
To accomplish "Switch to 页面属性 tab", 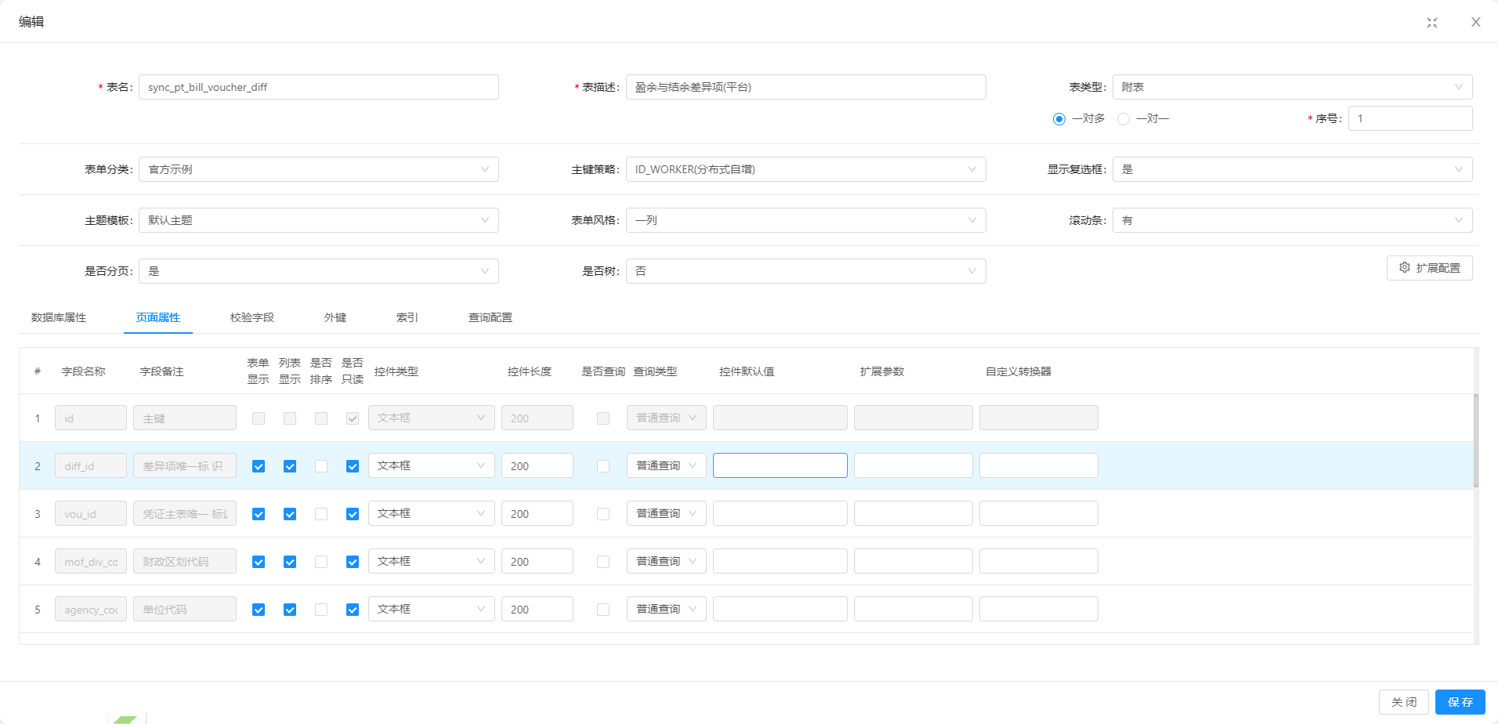I will [158, 317].
